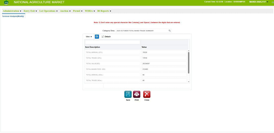The image size is (274, 133).
Task: Click the Item Description filter input box
Action: (x=112, y=42)
